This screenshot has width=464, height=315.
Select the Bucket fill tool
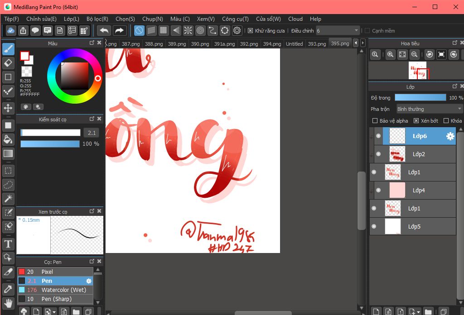(x=8, y=139)
